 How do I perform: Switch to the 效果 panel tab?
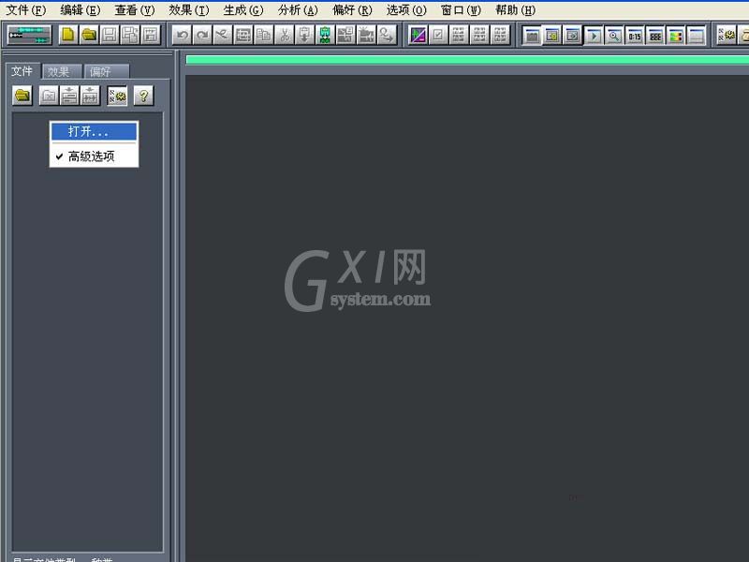tap(62, 72)
